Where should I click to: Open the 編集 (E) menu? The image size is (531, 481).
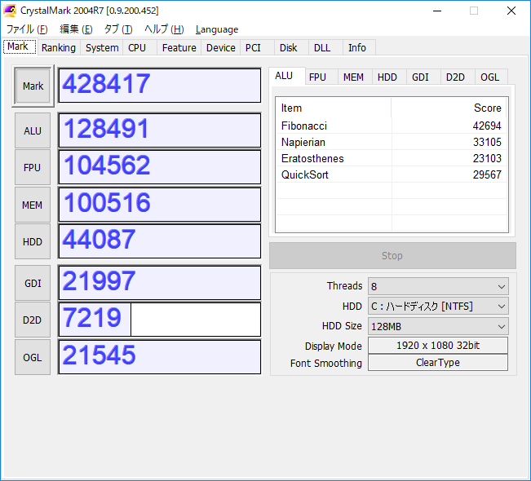click(x=76, y=29)
